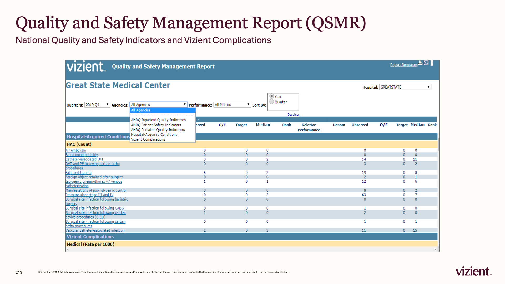Open the Hospital GREATSTATE dropdown
Viewport: 505px width, 284px height.
coord(405,87)
